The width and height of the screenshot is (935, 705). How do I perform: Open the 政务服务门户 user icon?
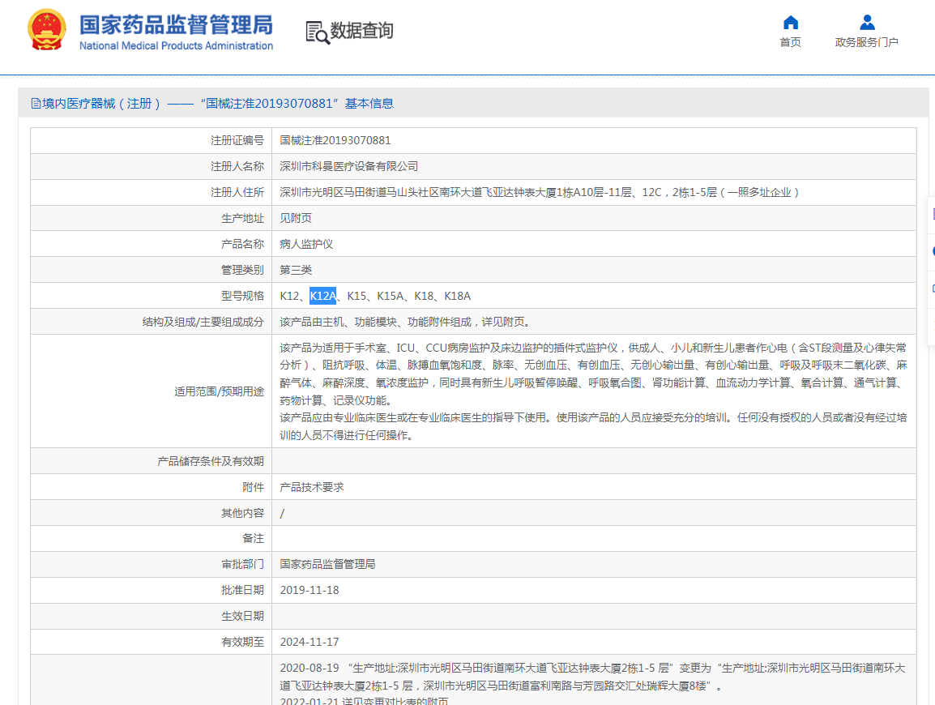867,23
